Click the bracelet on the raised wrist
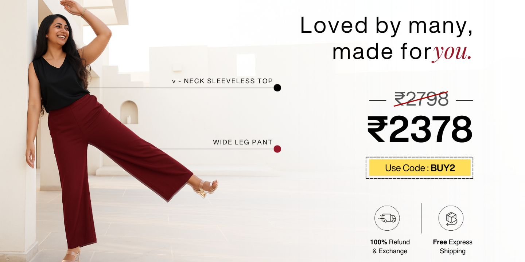The height and width of the screenshot is (262, 525). [x=83, y=13]
